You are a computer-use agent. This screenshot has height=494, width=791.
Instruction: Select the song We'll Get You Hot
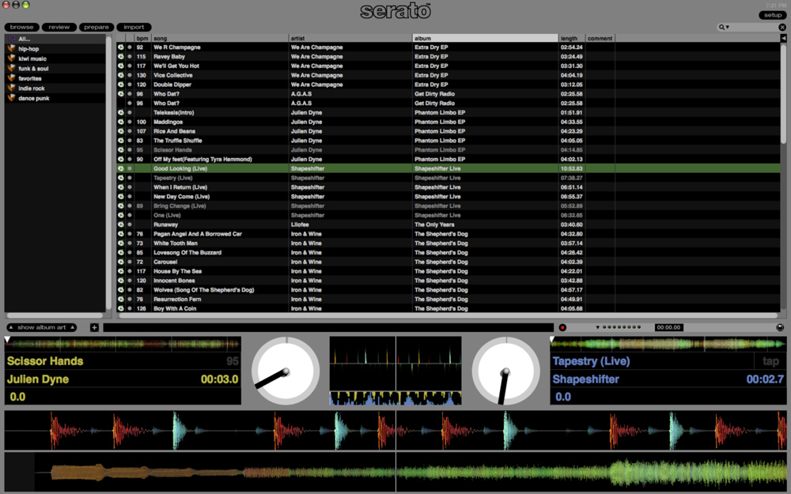tap(176, 66)
